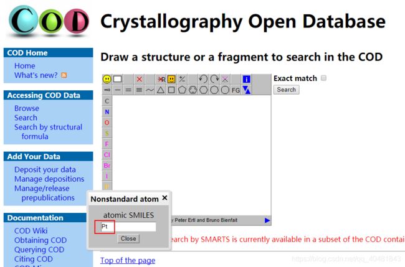Select the triple bond tool
The width and height of the screenshot is (405, 267).
pos(139,90)
